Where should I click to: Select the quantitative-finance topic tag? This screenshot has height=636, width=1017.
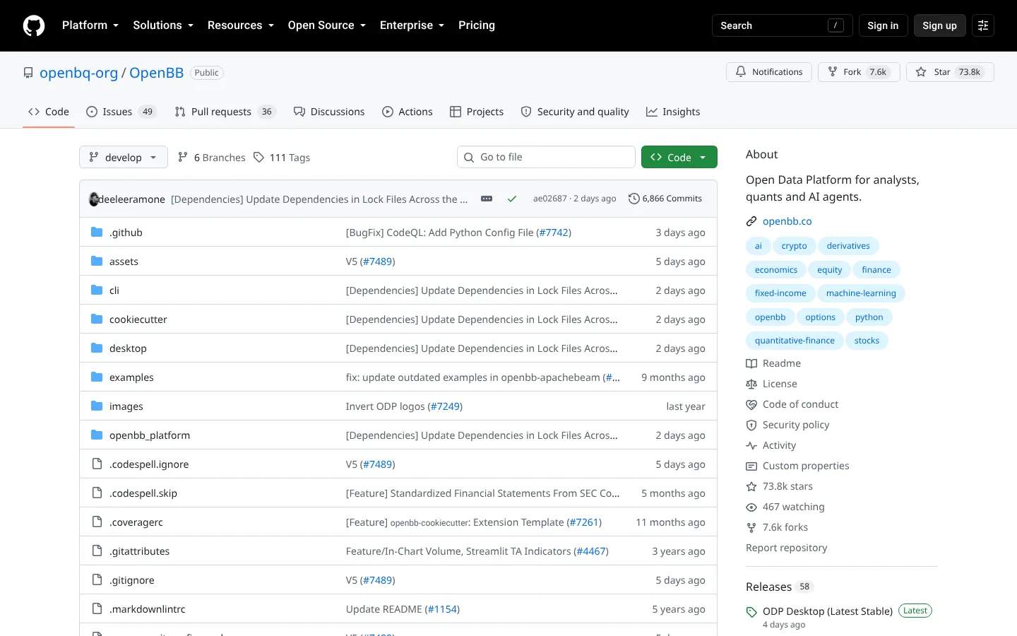tap(795, 341)
